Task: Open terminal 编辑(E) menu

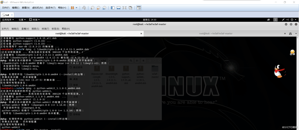Action: pyautogui.click(x=15, y=29)
